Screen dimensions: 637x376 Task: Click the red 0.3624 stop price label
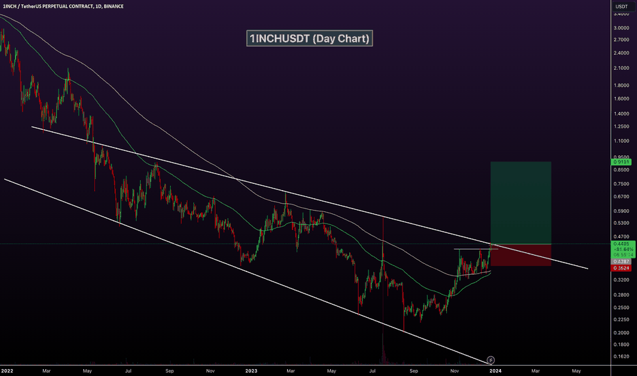(x=621, y=268)
